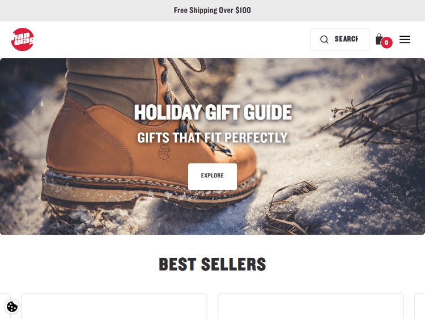
Task: Focus the Search input field
Action: [x=340, y=39]
